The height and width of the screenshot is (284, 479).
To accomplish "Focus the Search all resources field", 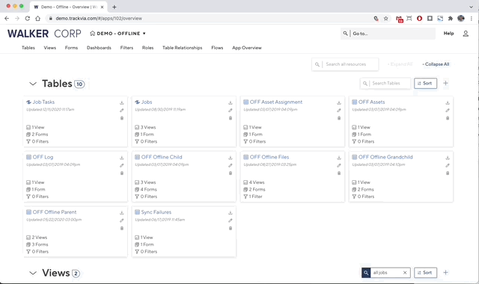I will [345, 64].
